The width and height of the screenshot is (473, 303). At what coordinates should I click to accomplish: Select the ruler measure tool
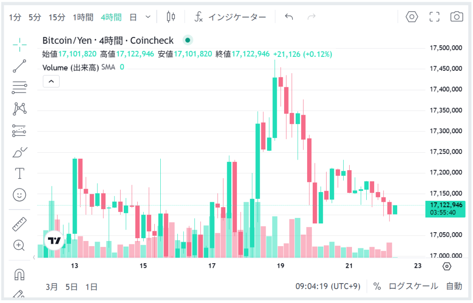[x=19, y=224]
